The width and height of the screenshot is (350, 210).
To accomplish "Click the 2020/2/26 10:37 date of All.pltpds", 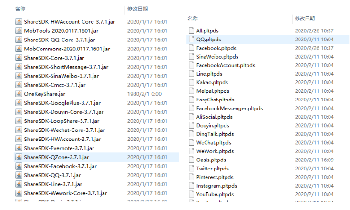I will (x=314, y=30).
